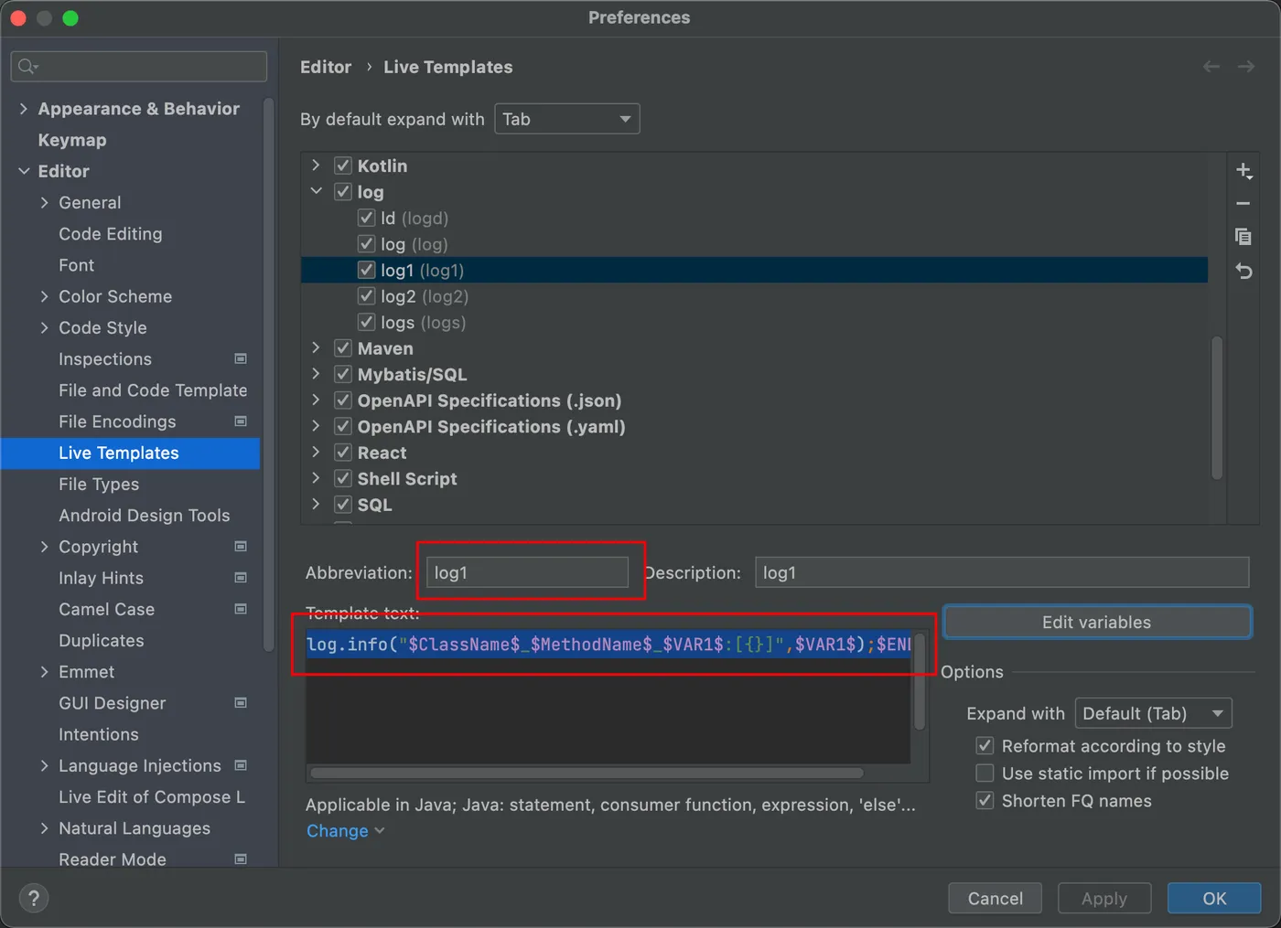The image size is (1281, 928).
Task: Expand the SQL template group
Action: pos(317,504)
